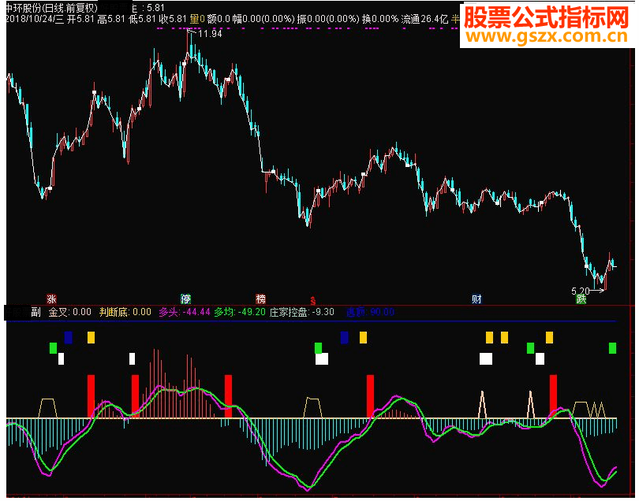Click the 11.94 peak price label
Viewport: 639px width, 501px height.
[210, 34]
